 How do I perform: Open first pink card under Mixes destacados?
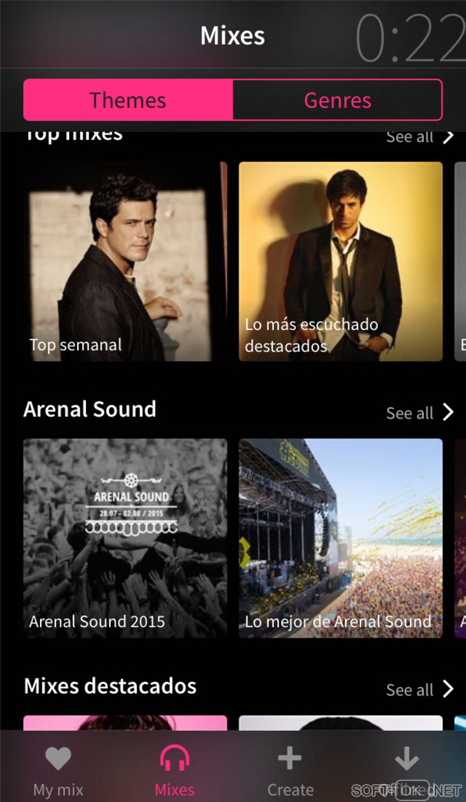click(125, 723)
